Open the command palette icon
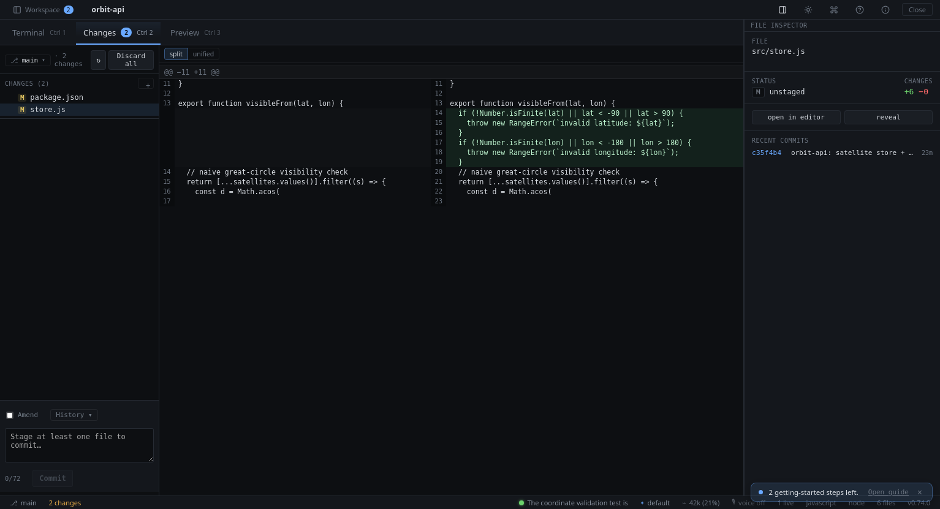The image size is (940, 509). (834, 10)
